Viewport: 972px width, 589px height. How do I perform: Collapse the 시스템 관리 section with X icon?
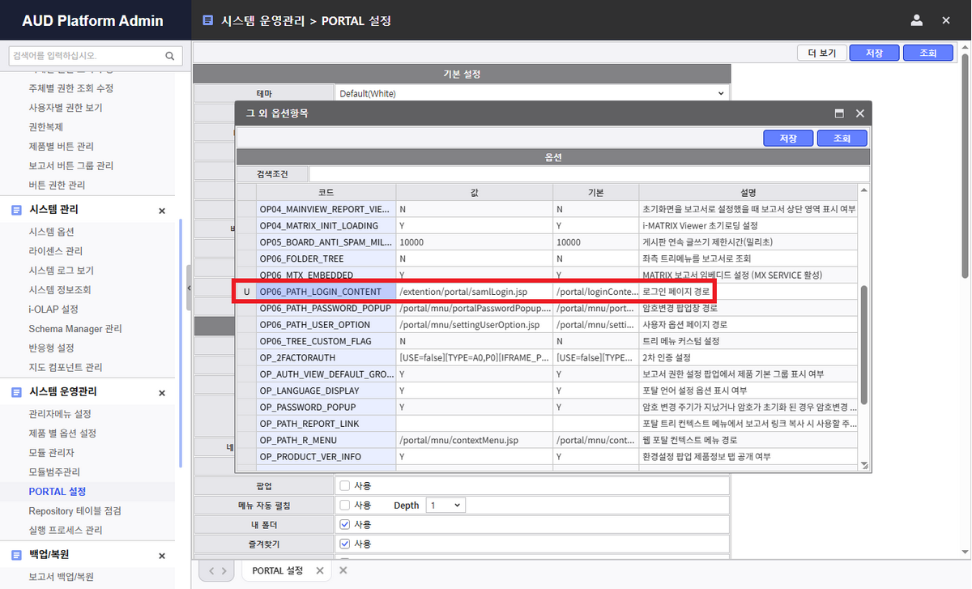161,211
